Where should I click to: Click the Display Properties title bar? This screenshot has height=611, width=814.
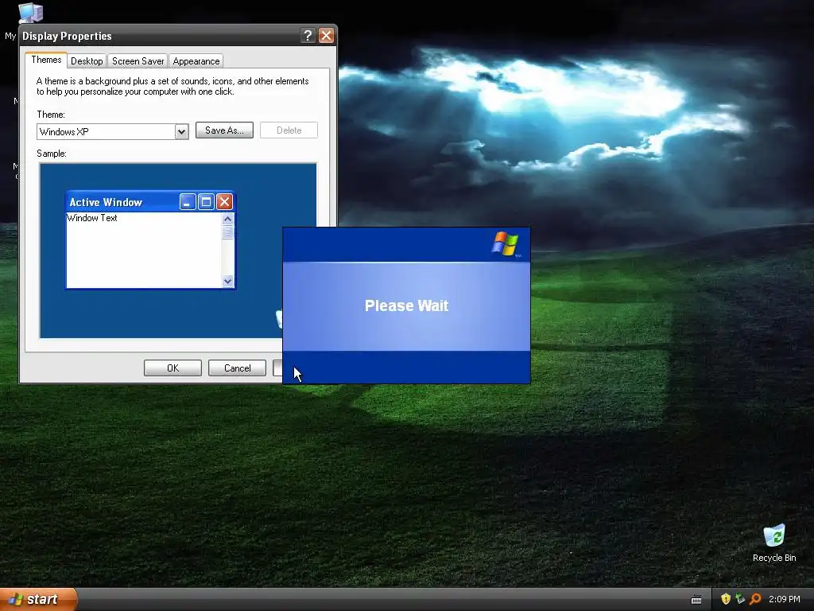click(178, 35)
